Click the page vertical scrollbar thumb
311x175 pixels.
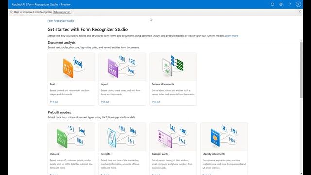pyautogui.click(x=301, y=70)
